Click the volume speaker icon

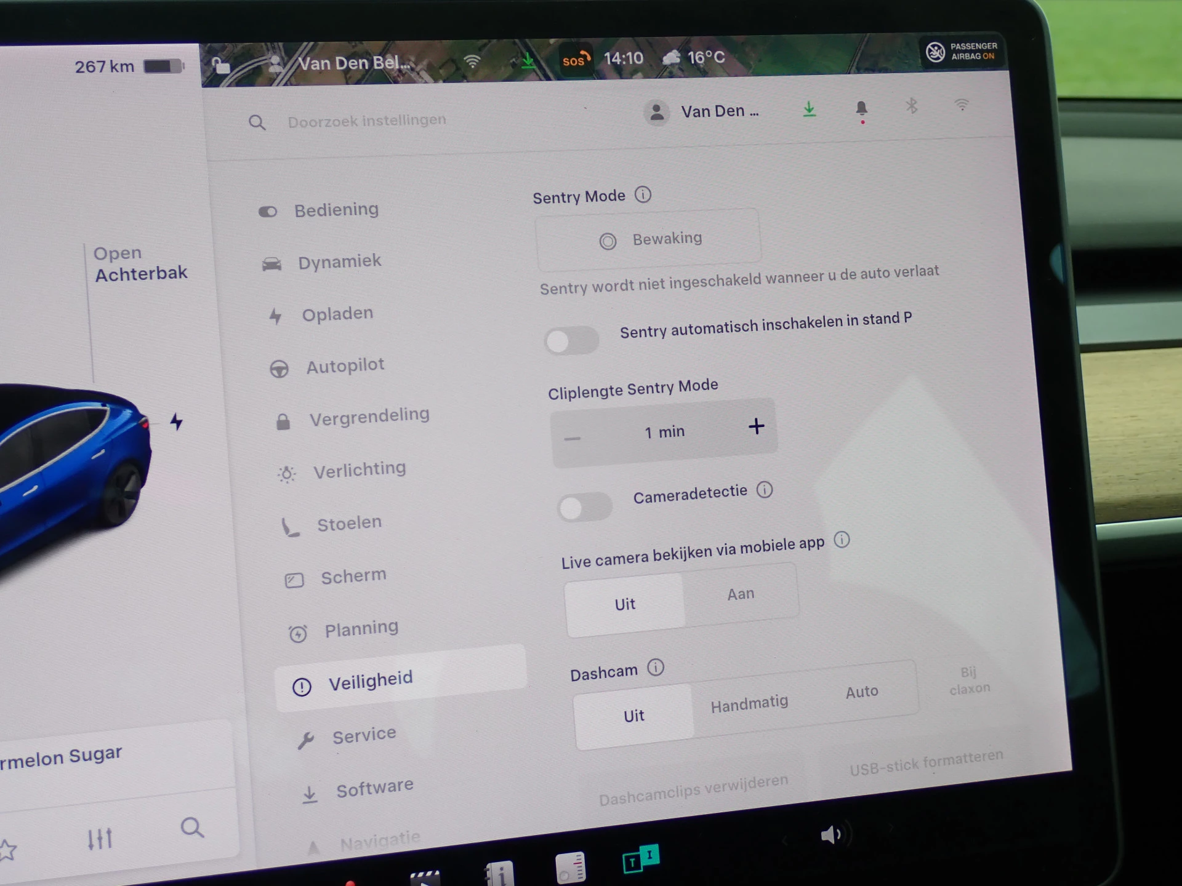click(x=832, y=835)
